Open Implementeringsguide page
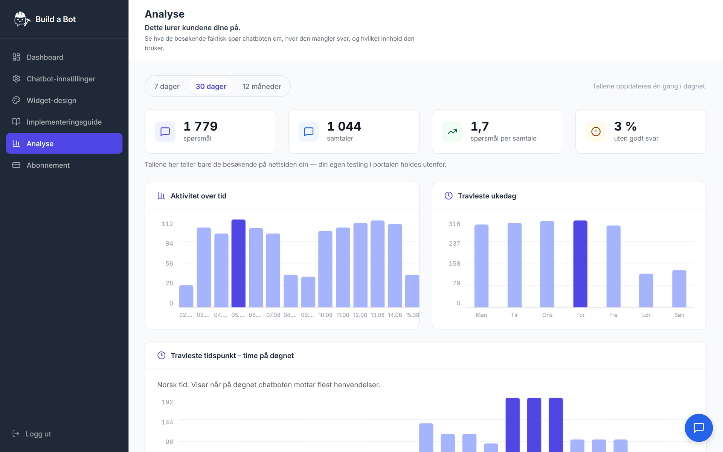Viewport: 723px width, 452px height. (64, 122)
